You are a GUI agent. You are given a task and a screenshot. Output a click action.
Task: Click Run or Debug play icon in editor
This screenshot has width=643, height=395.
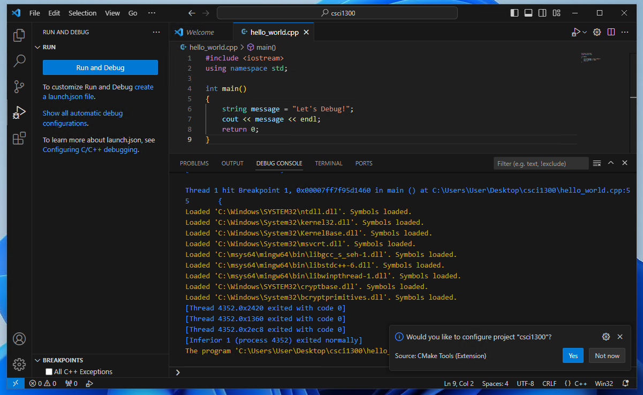coord(576,33)
